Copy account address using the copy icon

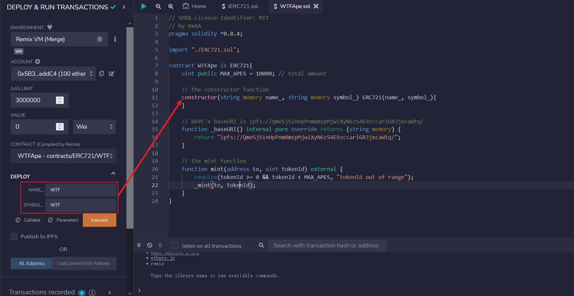(102, 73)
